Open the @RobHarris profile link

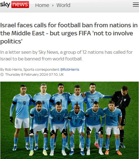click(70, 70)
